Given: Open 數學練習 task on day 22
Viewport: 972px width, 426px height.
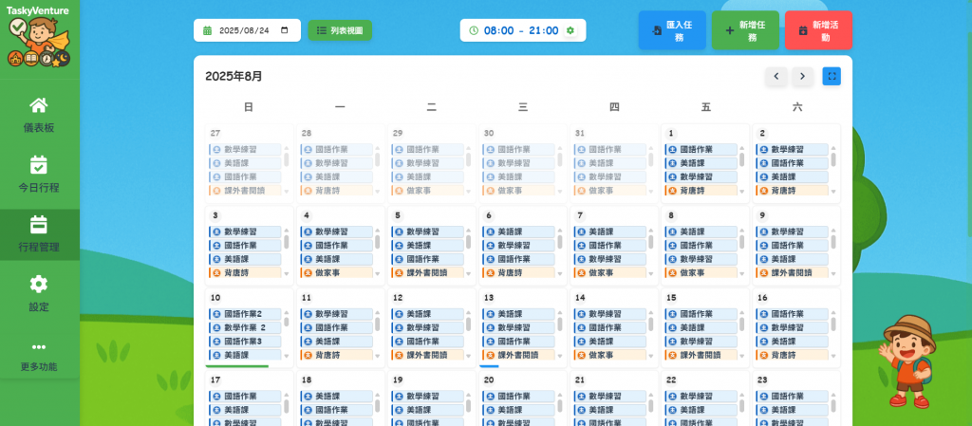Looking at the screenshot, I should coord(701,396).
